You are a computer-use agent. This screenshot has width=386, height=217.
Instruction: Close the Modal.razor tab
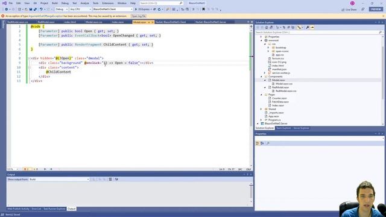click(153, 22)
